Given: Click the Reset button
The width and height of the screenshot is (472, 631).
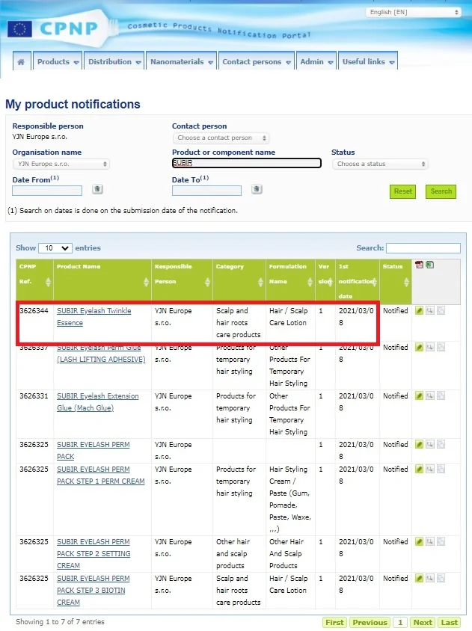Looking at the screenshot, I should 402,191.
